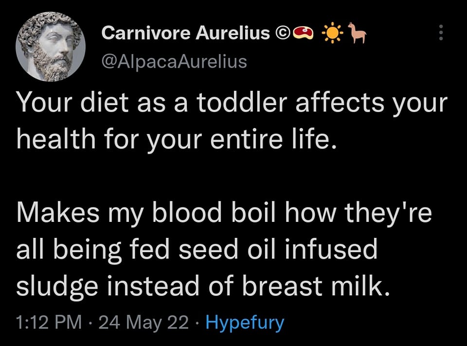Click the 1:12 PM timestamp

click(x=49, y=322)
